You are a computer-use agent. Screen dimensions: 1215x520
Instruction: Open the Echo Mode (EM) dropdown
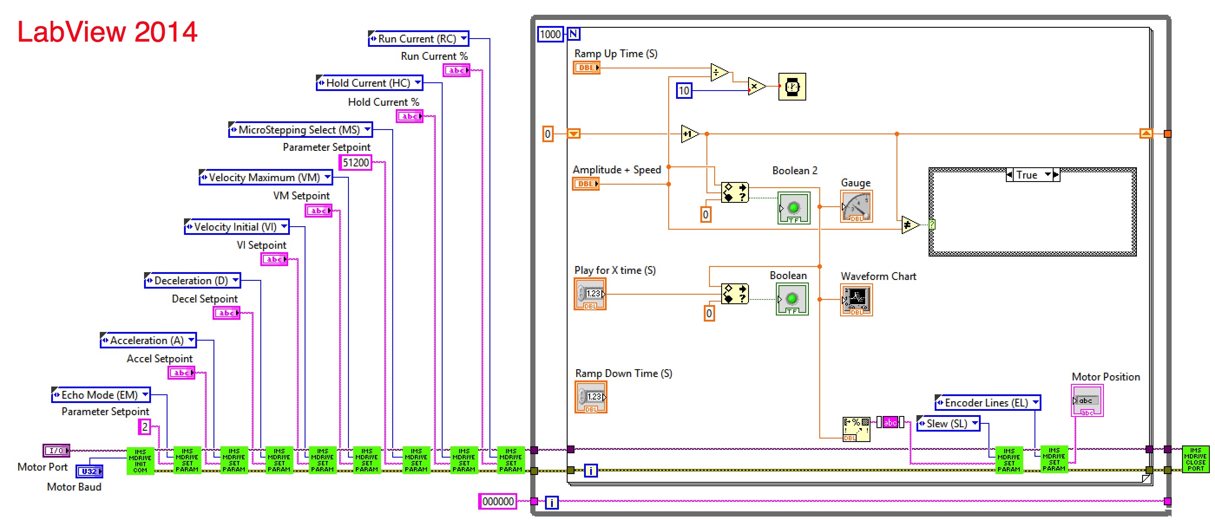[145, 394]
